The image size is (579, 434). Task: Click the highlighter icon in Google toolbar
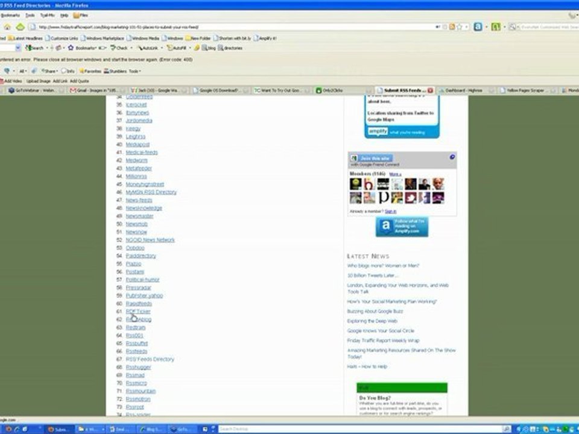197,48
